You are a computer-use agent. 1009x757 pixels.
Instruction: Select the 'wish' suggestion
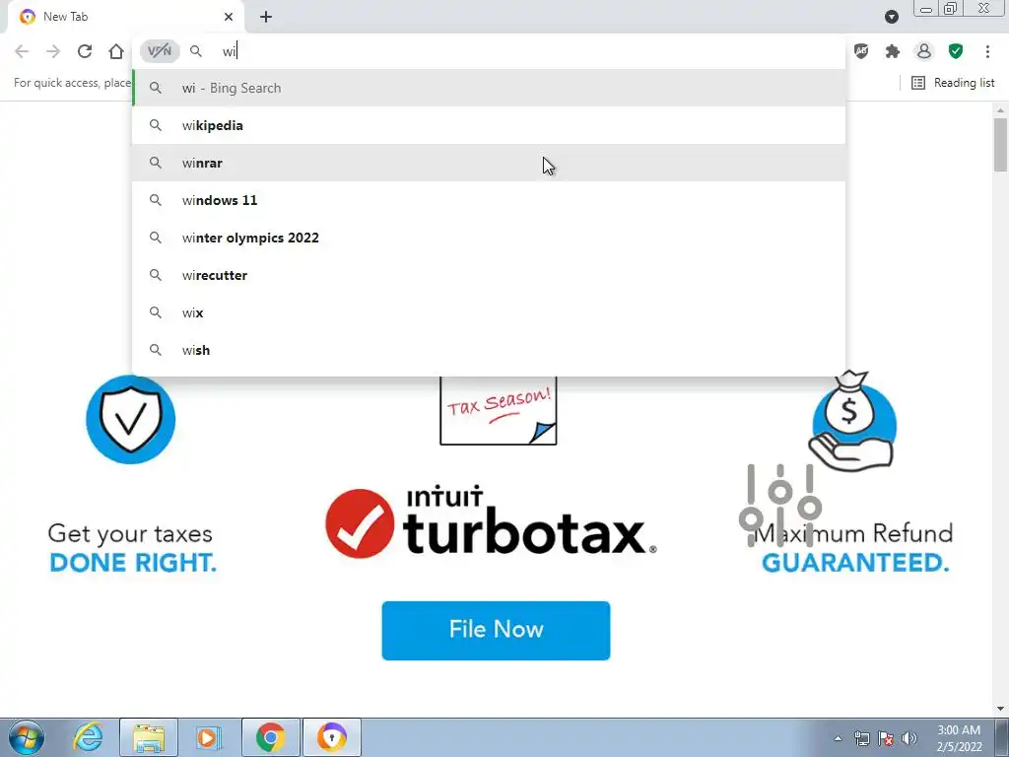[x=489, y=350]
